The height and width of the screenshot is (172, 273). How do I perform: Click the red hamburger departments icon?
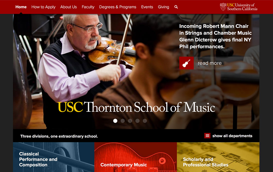pyautogui.click(x=207, y=136)
